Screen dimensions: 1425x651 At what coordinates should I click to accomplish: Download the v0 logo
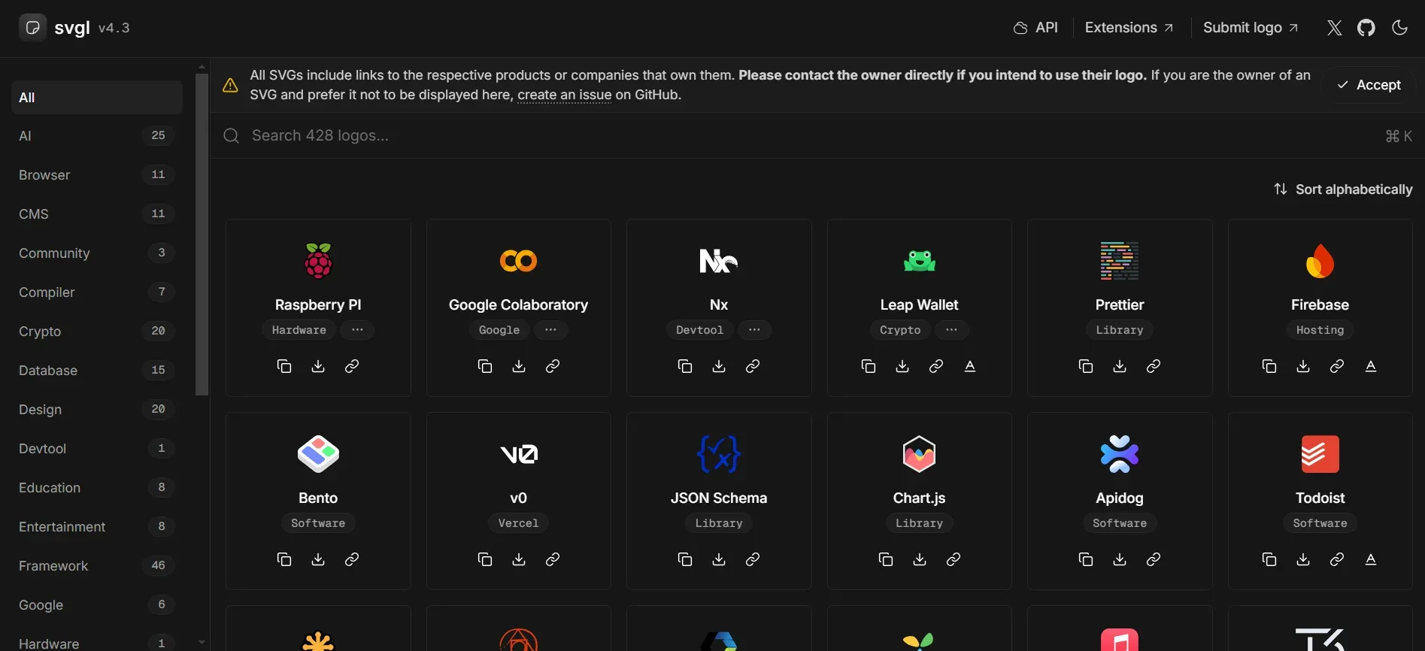(x=519, y=559)
